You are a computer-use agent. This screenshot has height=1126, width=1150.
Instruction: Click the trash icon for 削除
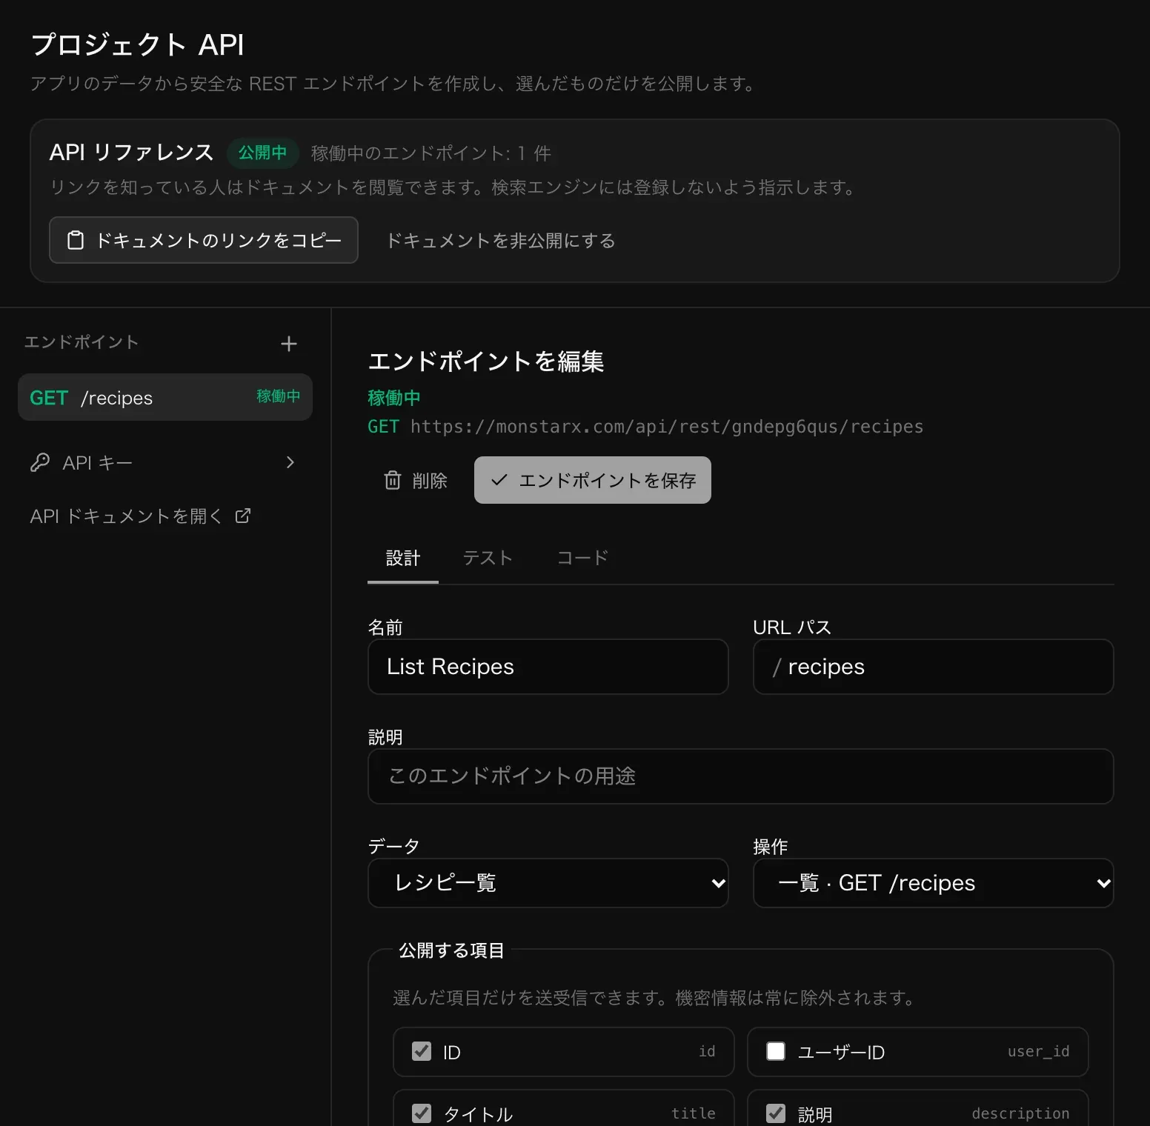tap(393, 480)
